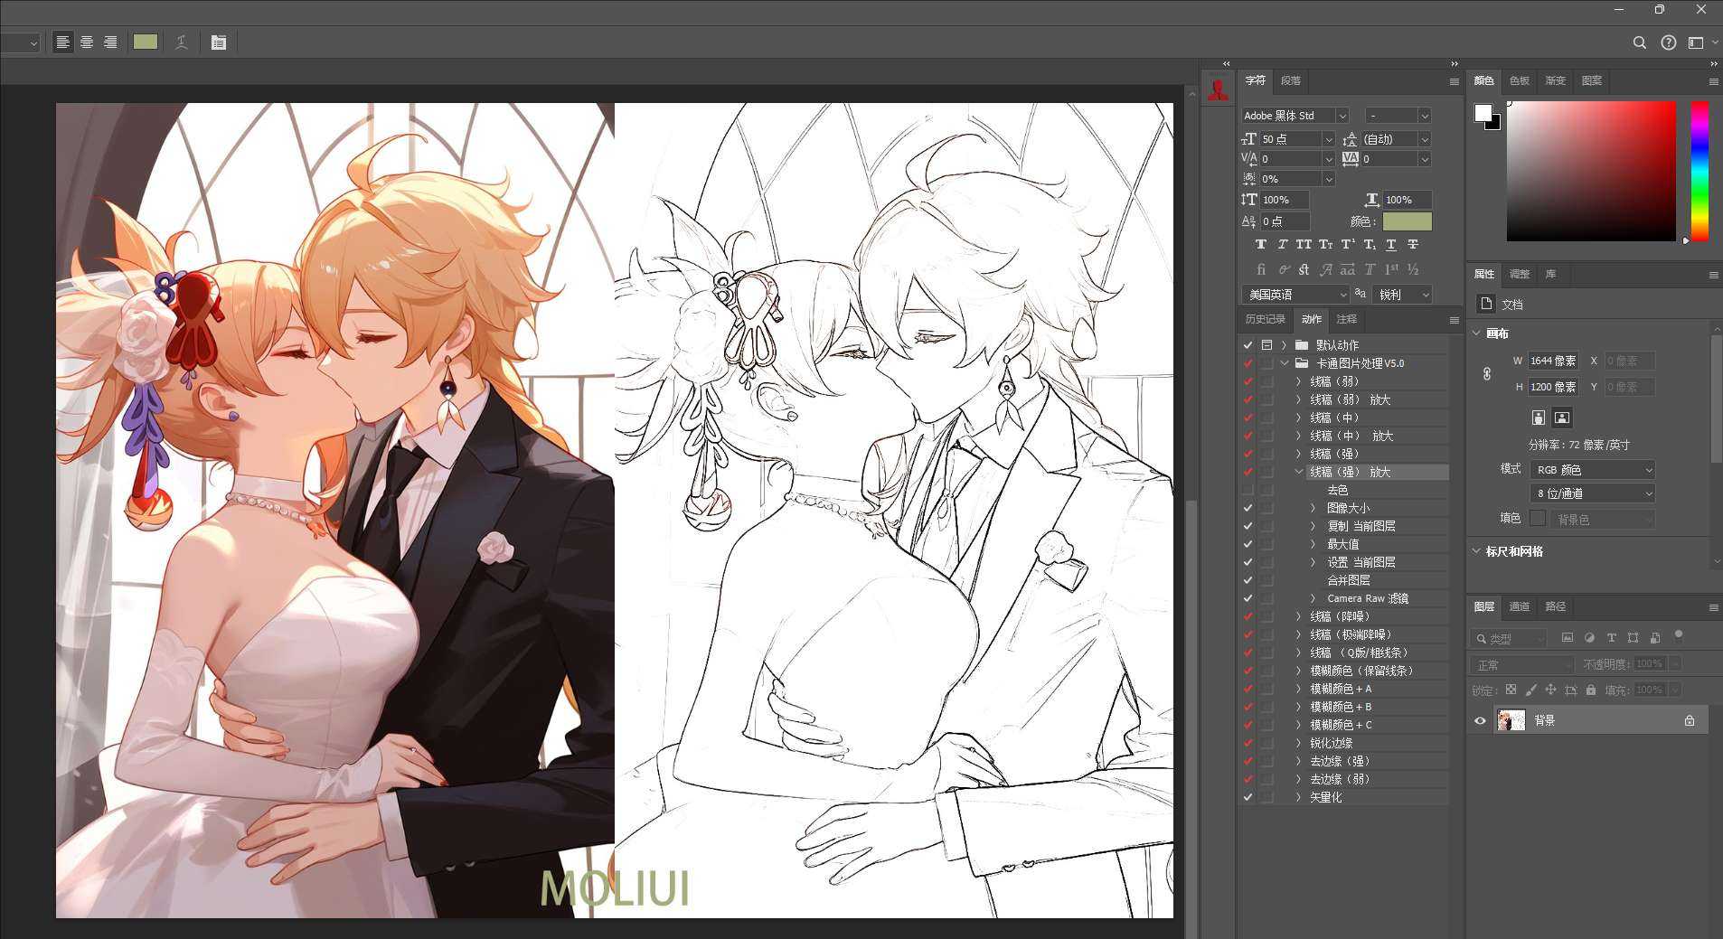The image size is (1723, 939).
Task: Open the search magnifier icon top right
Action: [x=1639, y=42]
